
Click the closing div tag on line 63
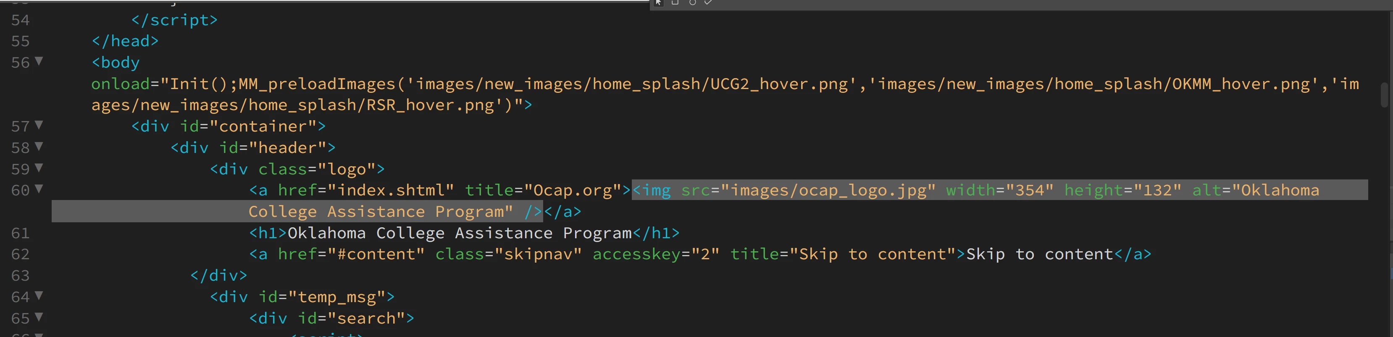218,276
